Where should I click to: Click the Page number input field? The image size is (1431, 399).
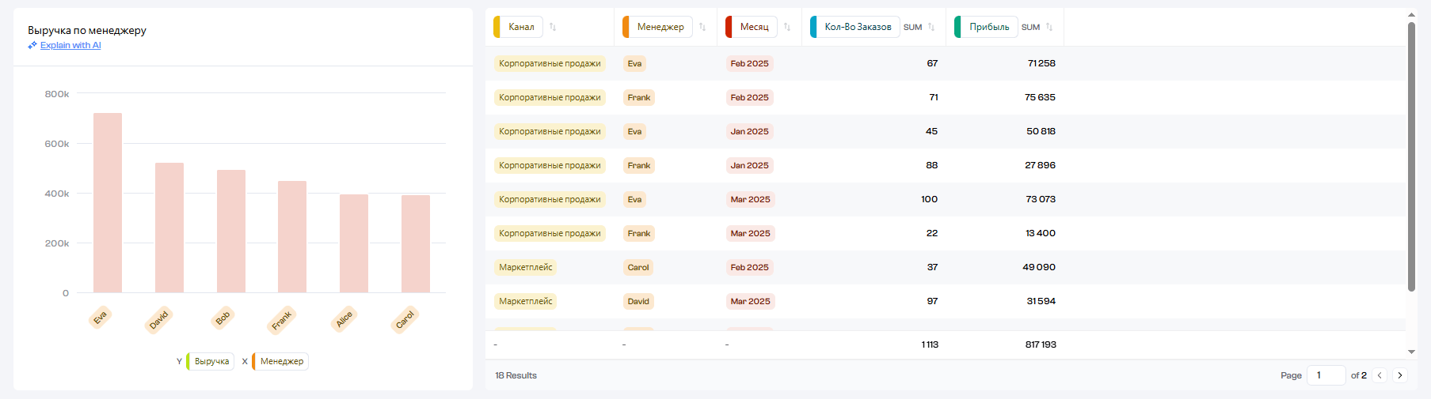[1326, 375]
